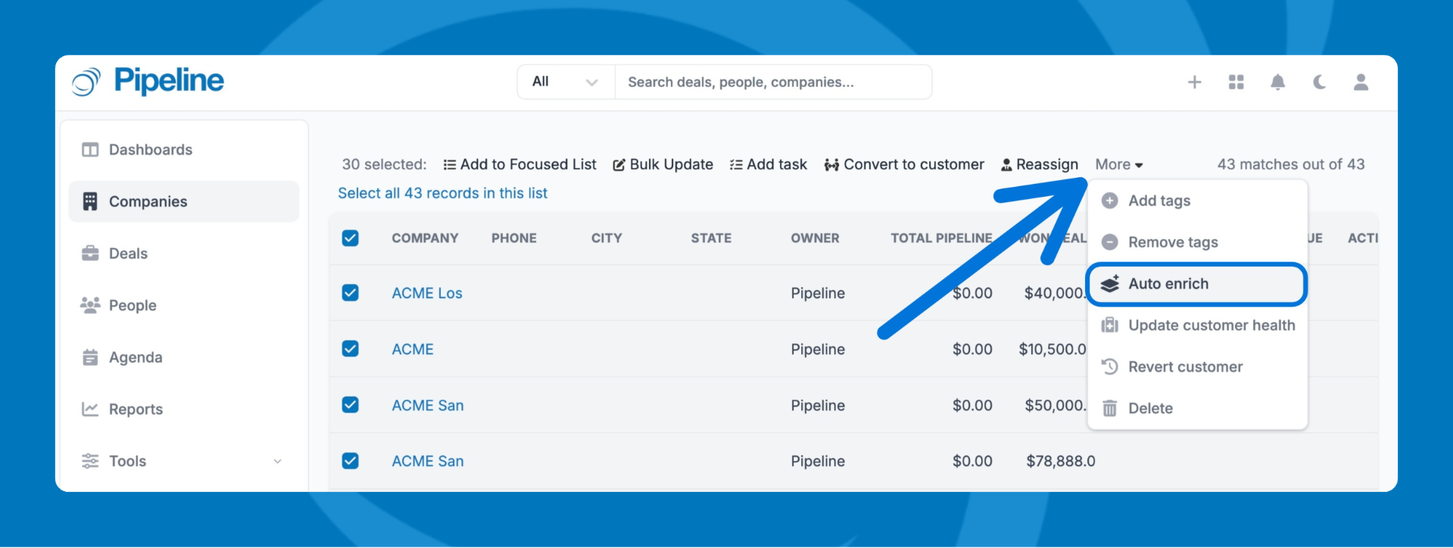This screenshot has width=1453, height=548.
Task: Open the user profile icon
Action: coord(1361,82)
